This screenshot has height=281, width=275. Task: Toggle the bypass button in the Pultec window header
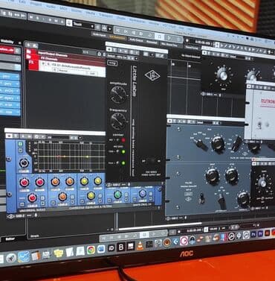pyautogui.click(x=170, y=121)
